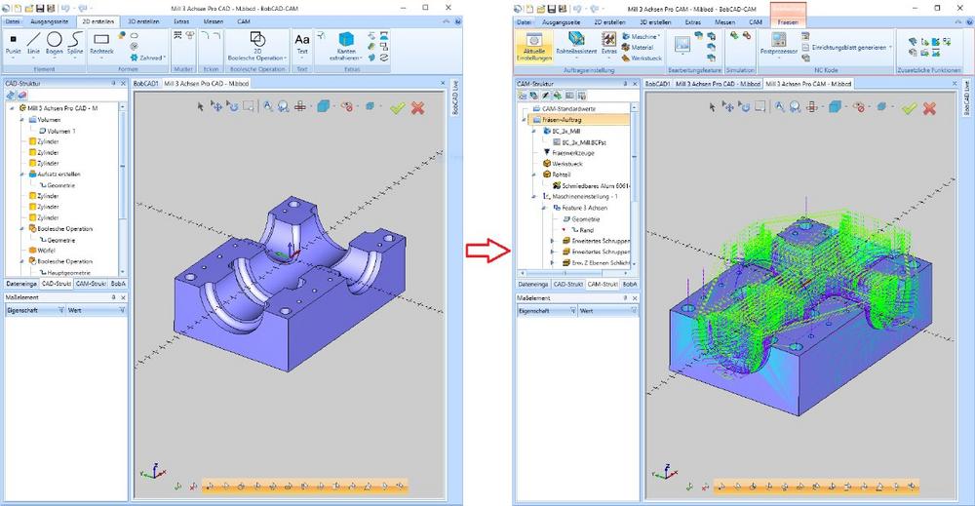The image size is (975, 506).
Task: Select the Linie drawing tool
Action: click(x=34, y=45)
